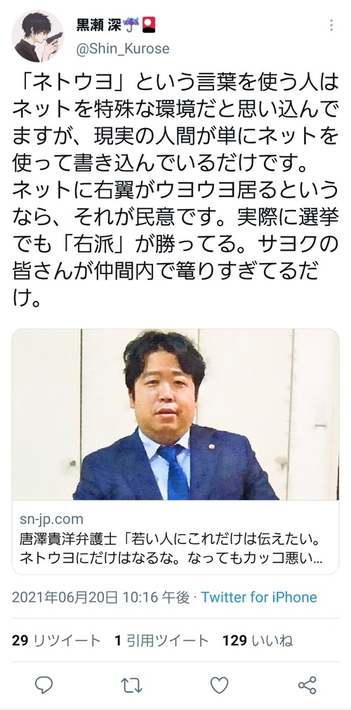Open the @Shin_Kurose handle
Screen dimensions: 351x710
coord(123,49)
